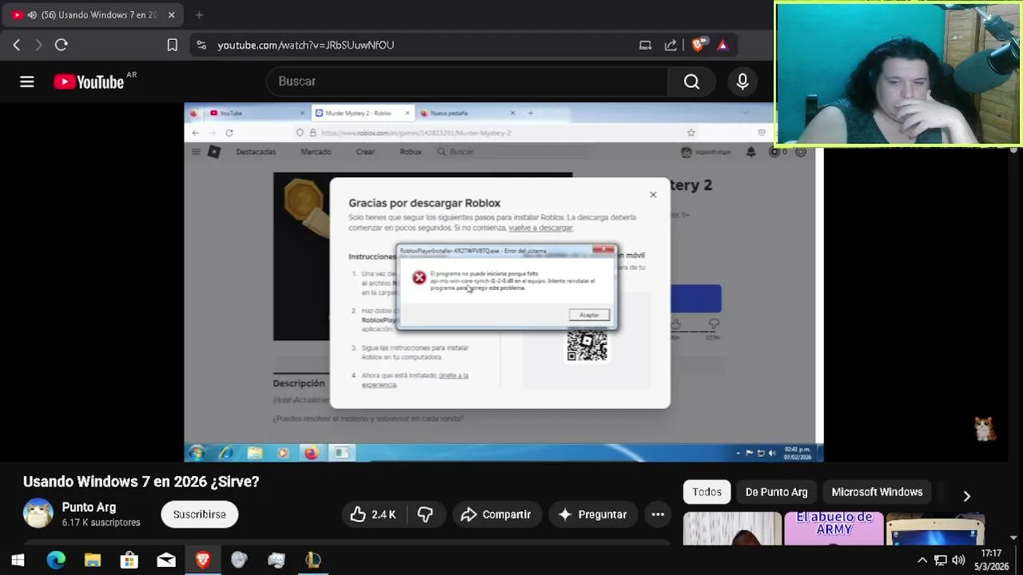The height and width of the screenshot is (575, 1023).
Task: Open Brave Rewards triangle icon
Action: (x=722, y=45)
